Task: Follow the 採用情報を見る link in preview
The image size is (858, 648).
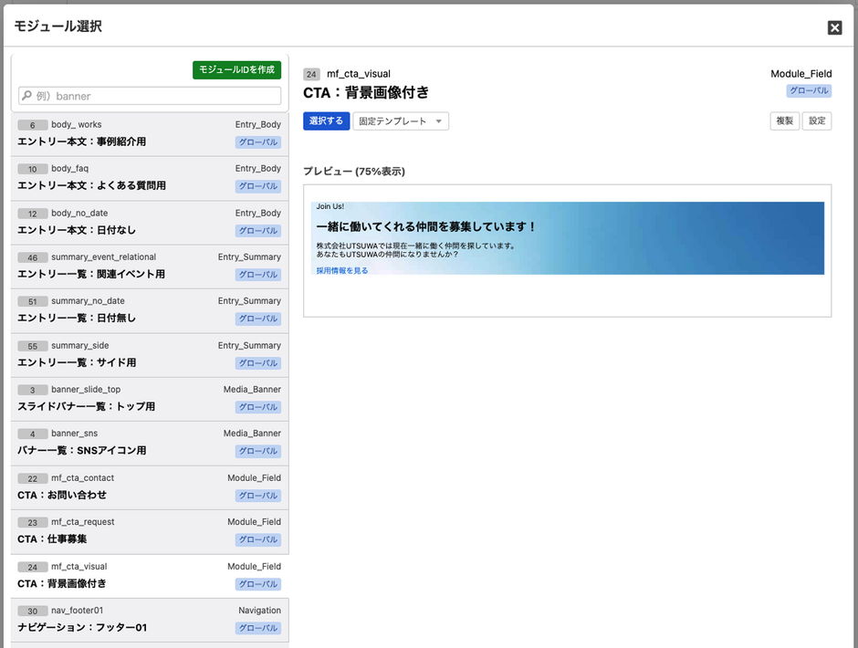Action: click(342, 270)
